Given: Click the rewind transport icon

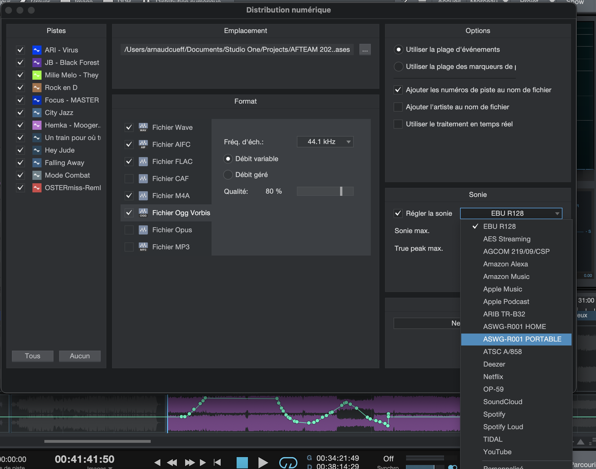Looking at the screenshot, I should point(172,462).
